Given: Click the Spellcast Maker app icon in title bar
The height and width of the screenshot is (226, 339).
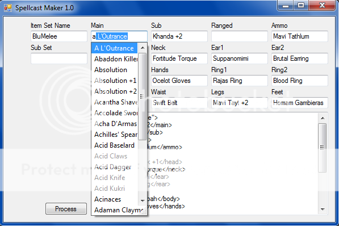Looking at the screenshot, I should (8, 8).
